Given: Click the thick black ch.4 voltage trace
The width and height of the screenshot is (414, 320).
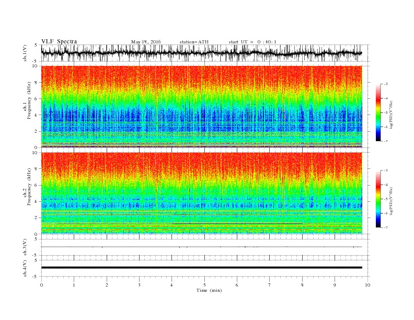Looking at the screenshot, I should click(201, 268).
